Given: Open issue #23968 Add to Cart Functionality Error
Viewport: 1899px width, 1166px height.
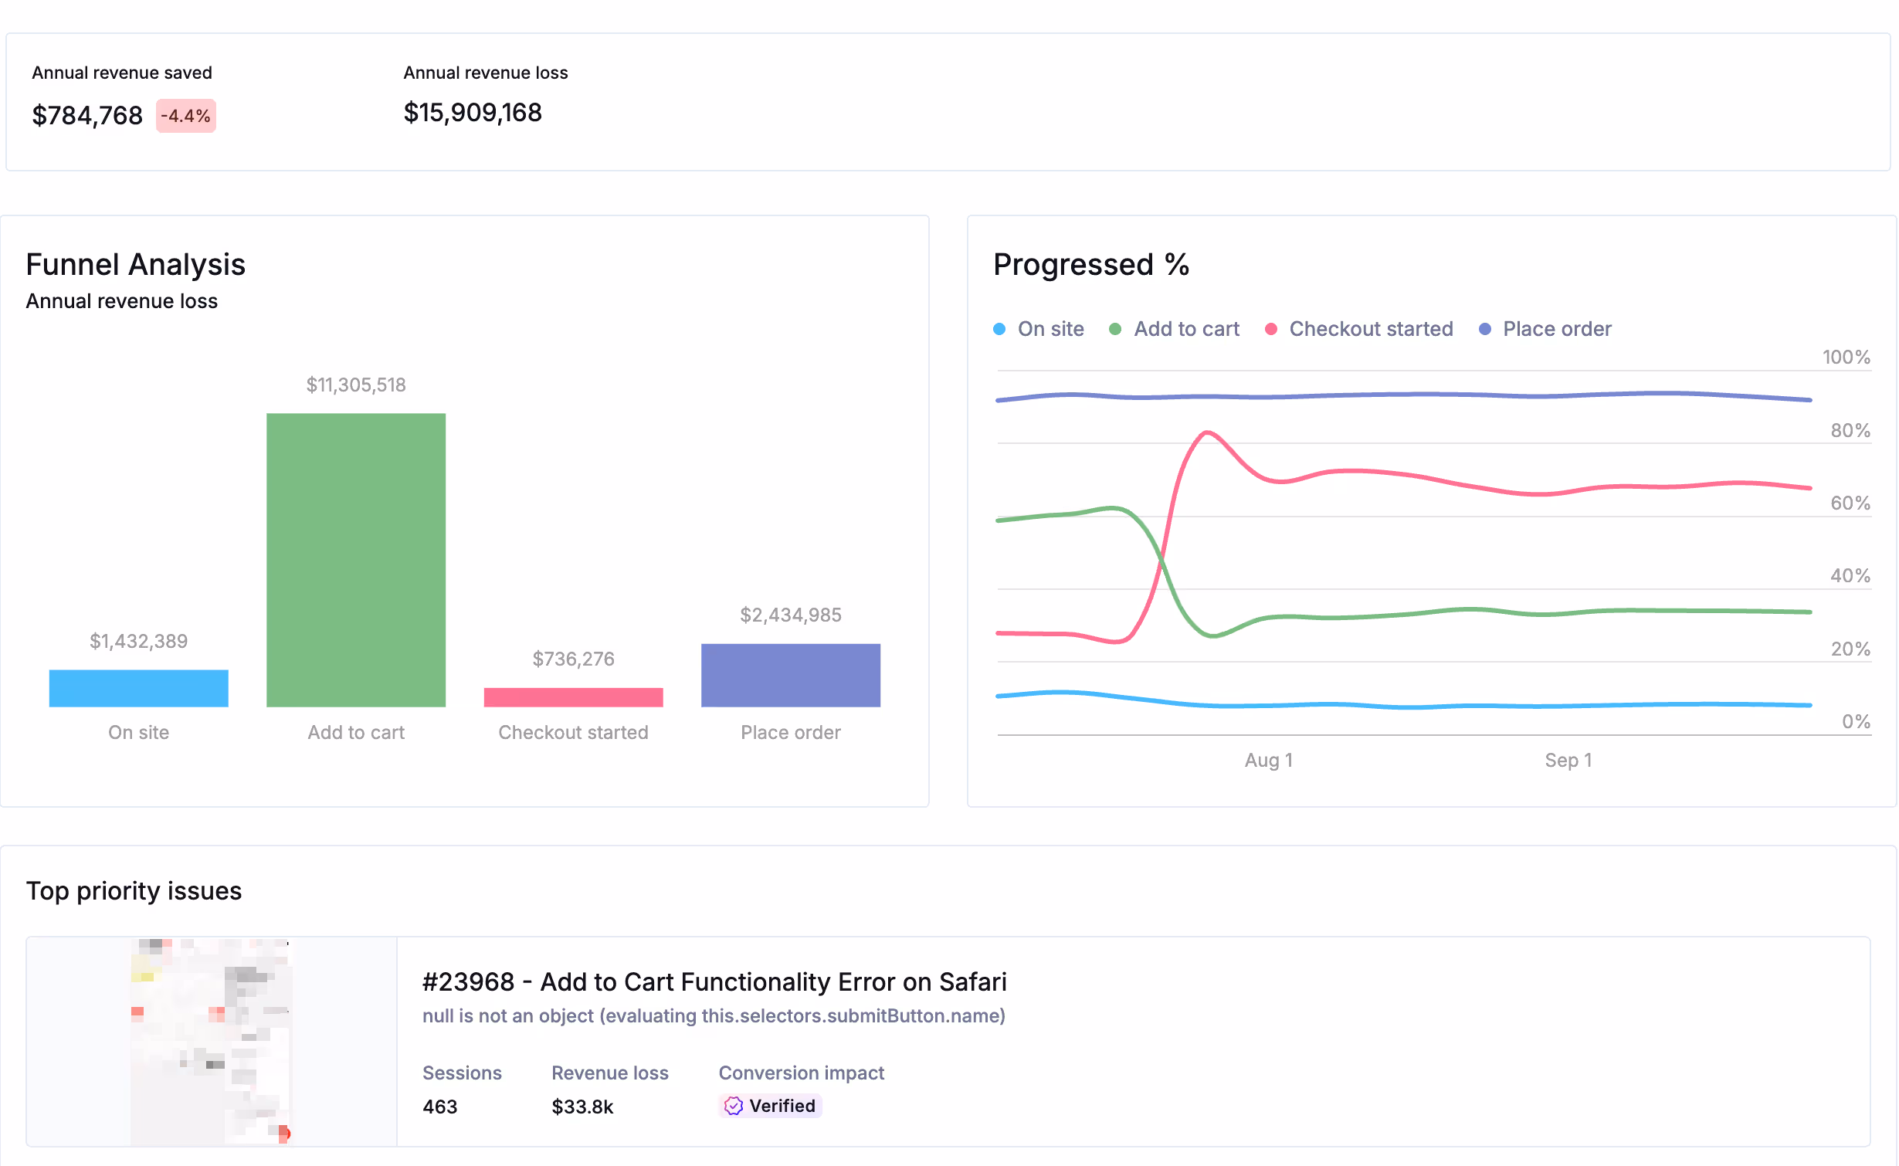Looking at the screenshot, I should [x=714, y=981].
